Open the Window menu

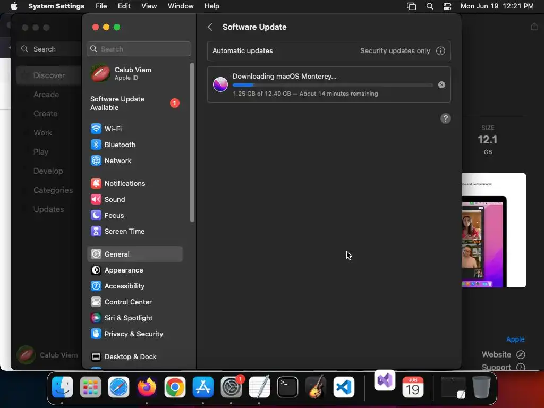(181, 6)
